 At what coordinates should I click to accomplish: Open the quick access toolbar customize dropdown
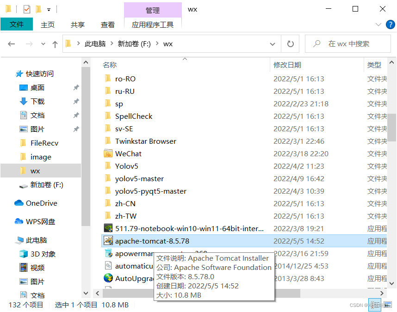click(49, 10)
